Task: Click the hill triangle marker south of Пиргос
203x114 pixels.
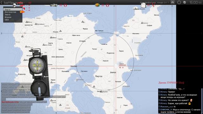Action: pos(94,86)
